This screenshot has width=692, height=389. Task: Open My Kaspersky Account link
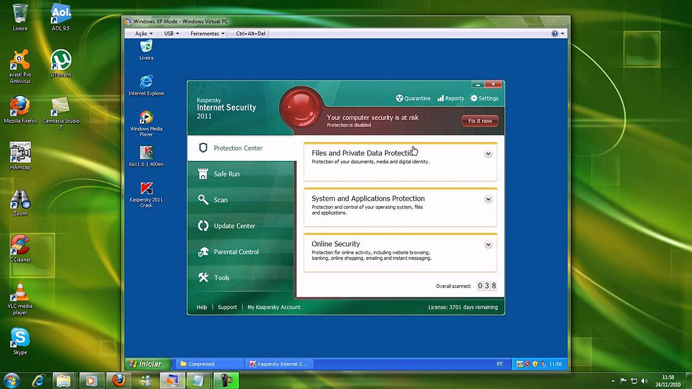click(274, 307)
